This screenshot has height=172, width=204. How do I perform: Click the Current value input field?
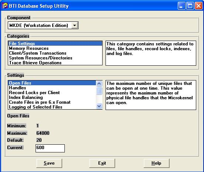point(50,148)
